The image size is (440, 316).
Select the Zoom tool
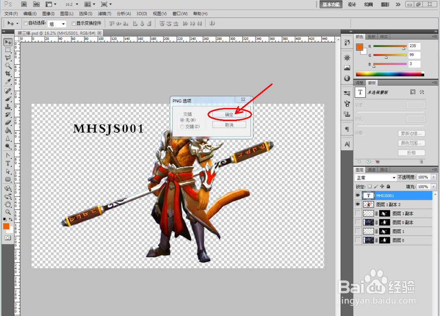[x=8, y=212]
